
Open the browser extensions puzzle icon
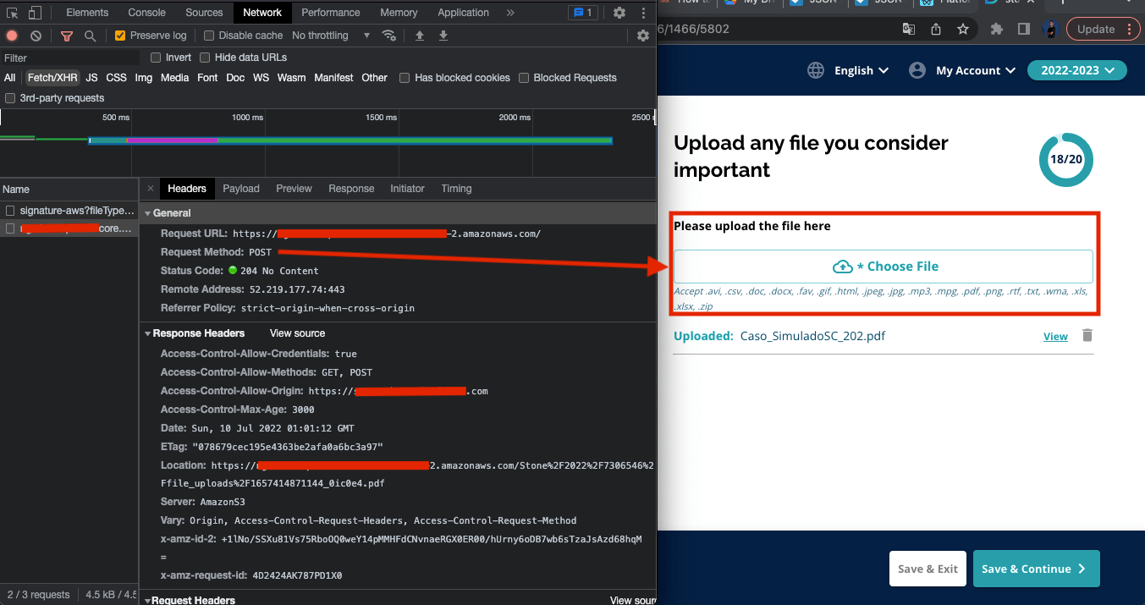point(997,29)
